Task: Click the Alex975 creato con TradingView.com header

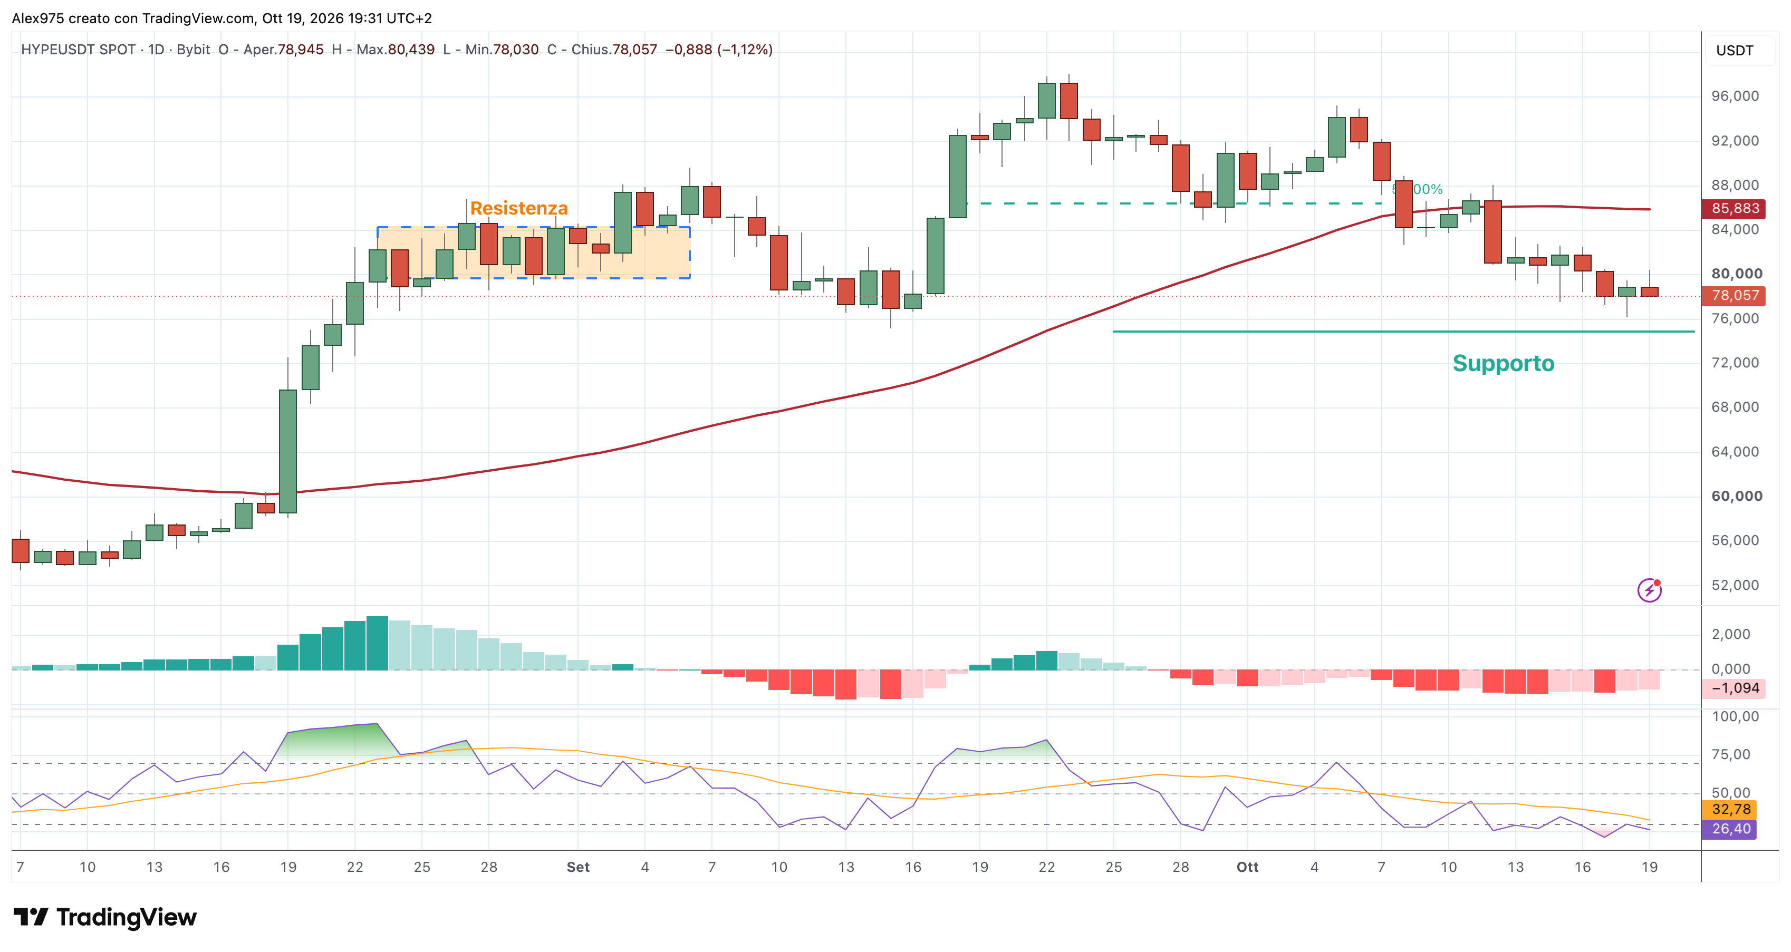Action: [x=222, y=18]
